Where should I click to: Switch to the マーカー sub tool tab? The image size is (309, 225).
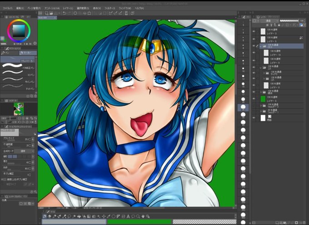click(28, 53)
